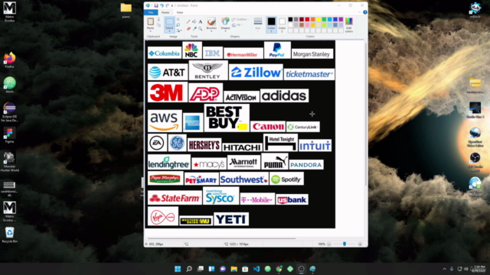Image resolution: width=490 pixels, height=275 pixels.
Task: Open the File menu tab
Action: (x=151, y=12)
